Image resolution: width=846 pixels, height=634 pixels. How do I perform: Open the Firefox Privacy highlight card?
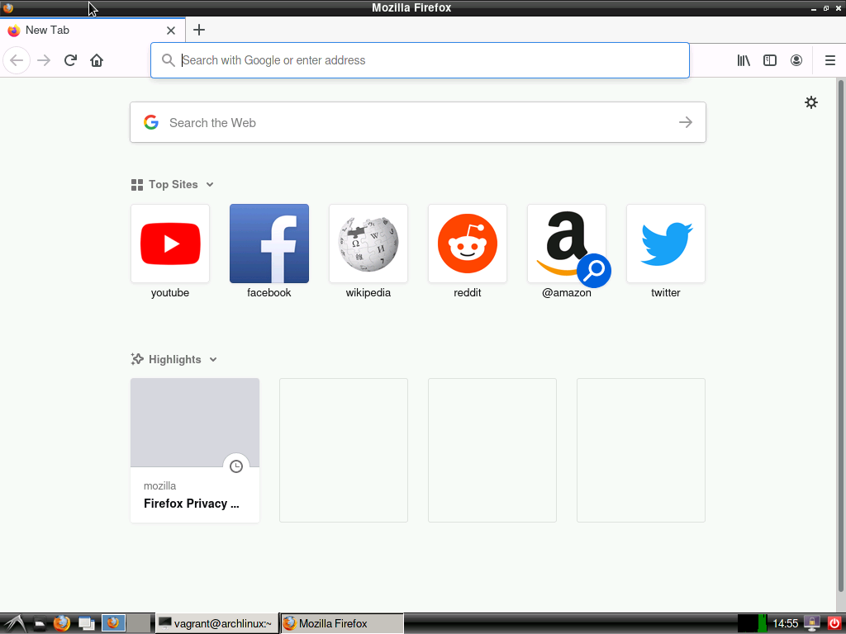click(x=195, y=450)
